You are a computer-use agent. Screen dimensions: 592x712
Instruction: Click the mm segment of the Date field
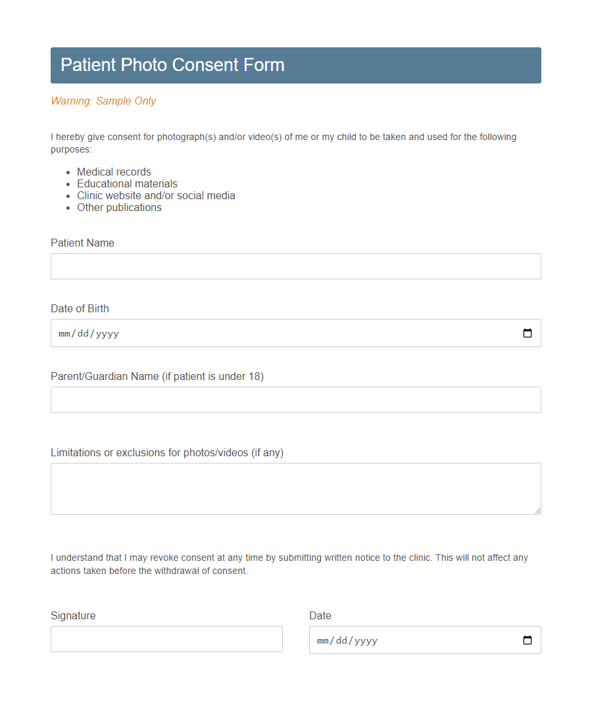pyautogui.click(x=322, y=640)
